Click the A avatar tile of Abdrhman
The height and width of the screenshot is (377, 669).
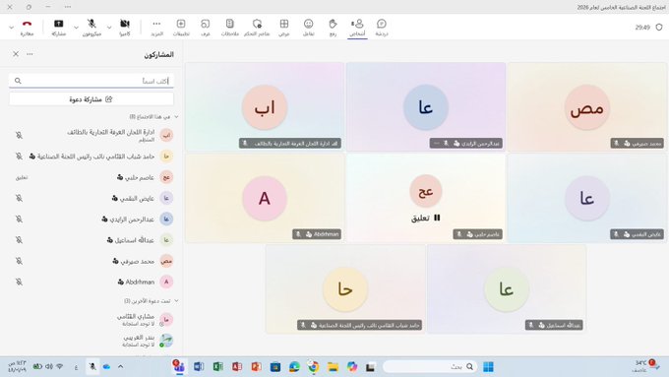[265, 198]
